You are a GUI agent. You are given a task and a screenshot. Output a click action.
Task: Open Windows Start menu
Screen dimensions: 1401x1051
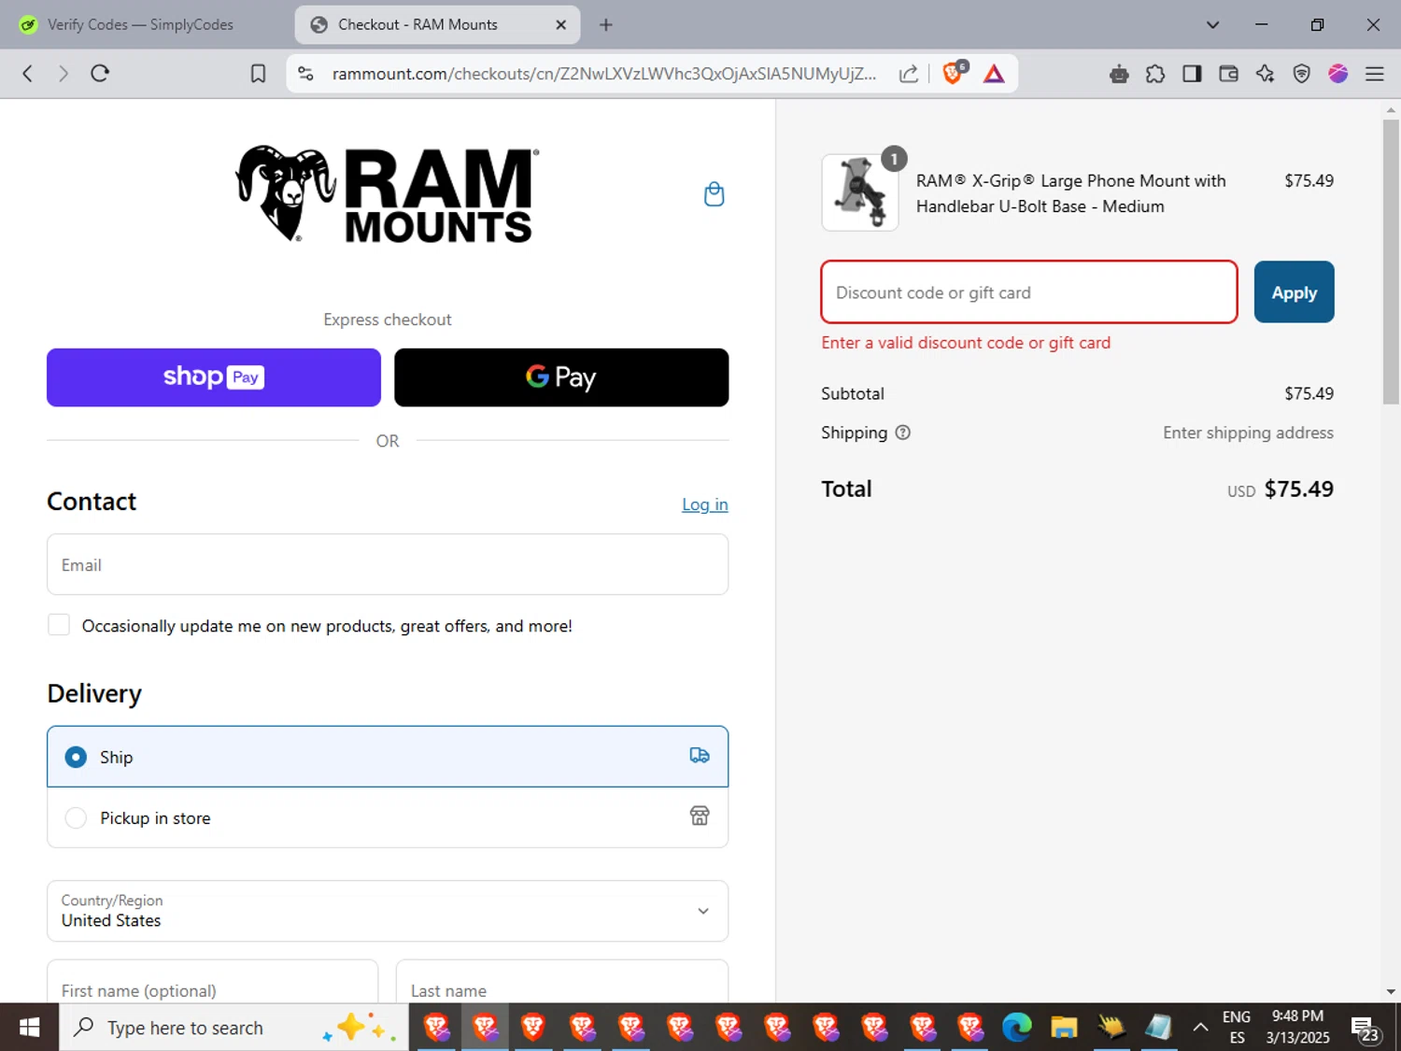(x=29, y=1028)
